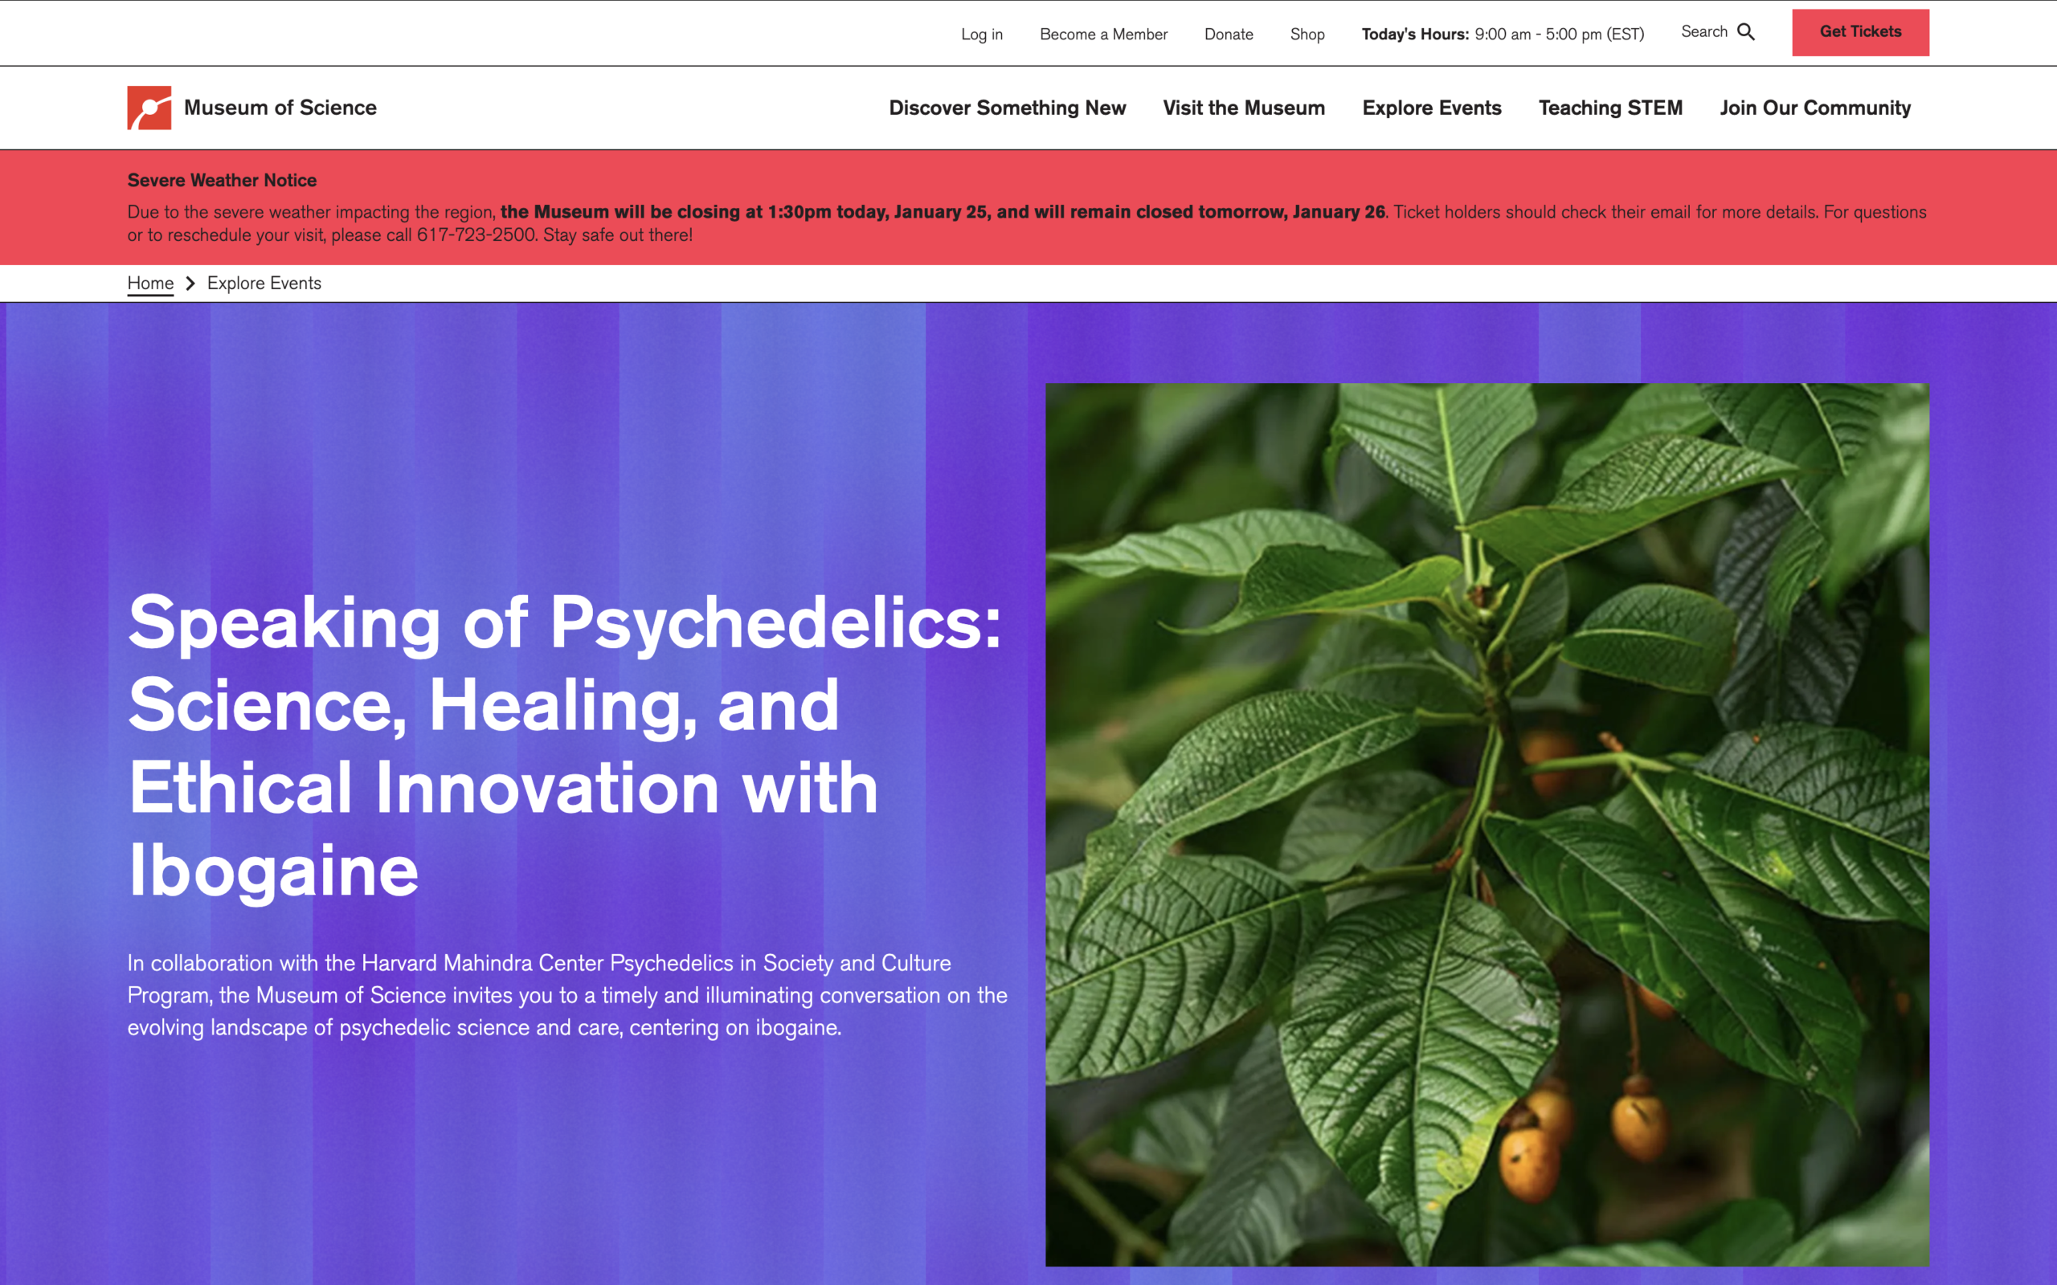Screen dimensions: 2057x1285
Task: Click the breadcrumb chevron arrow
Action: 191,282
